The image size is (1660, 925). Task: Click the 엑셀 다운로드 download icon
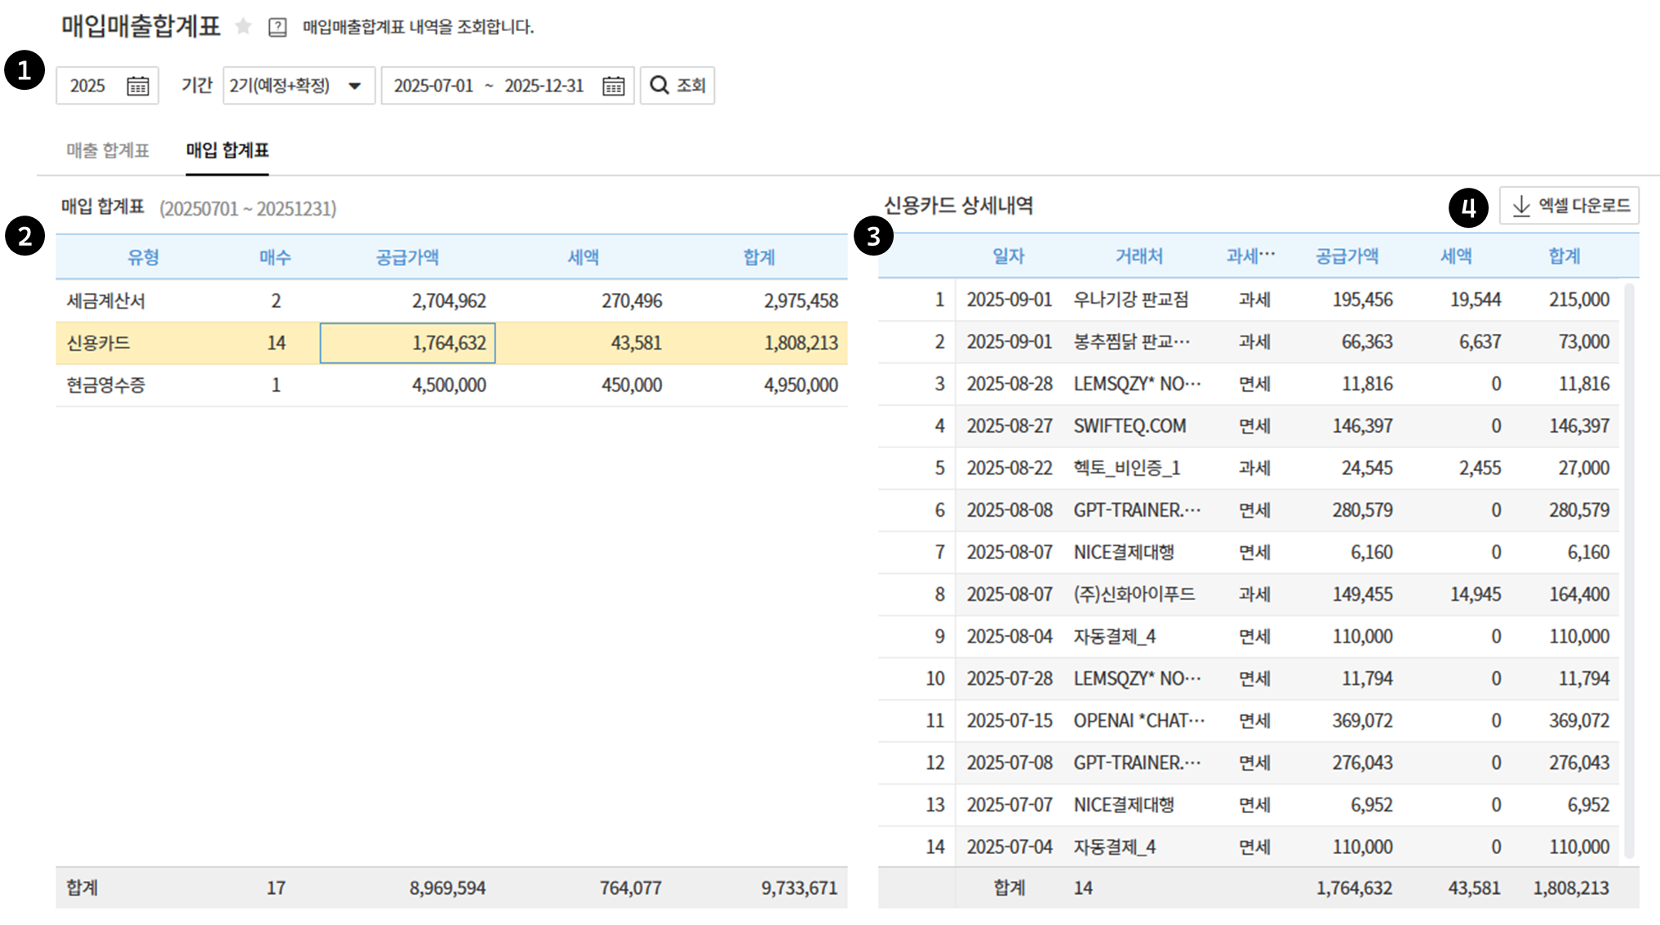click(1521, 206)
